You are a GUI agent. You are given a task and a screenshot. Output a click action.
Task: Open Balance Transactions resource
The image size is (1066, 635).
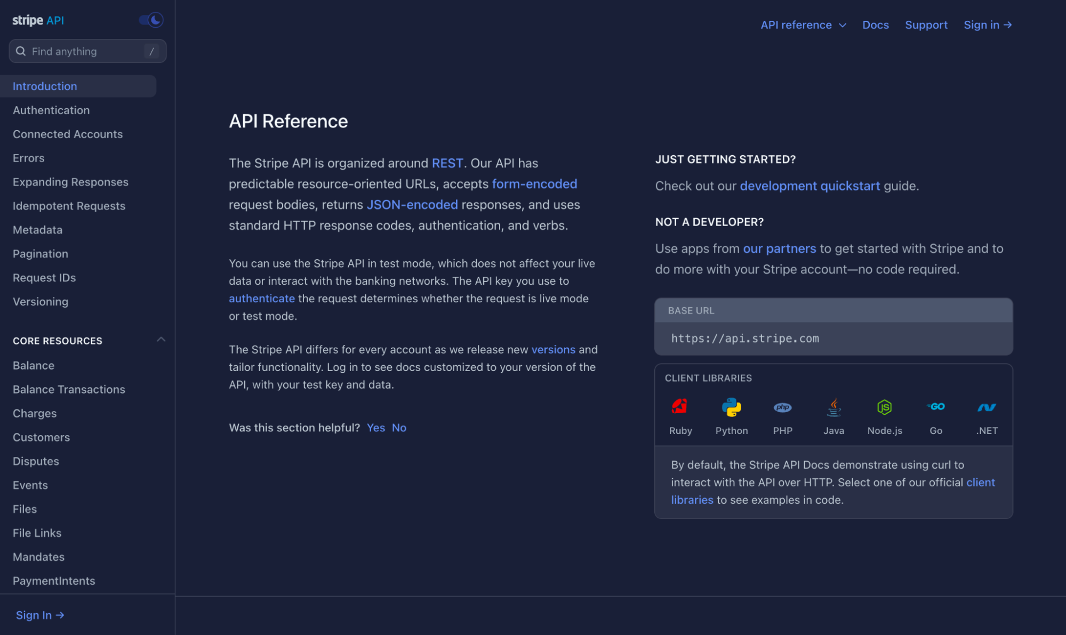point(69,390)
